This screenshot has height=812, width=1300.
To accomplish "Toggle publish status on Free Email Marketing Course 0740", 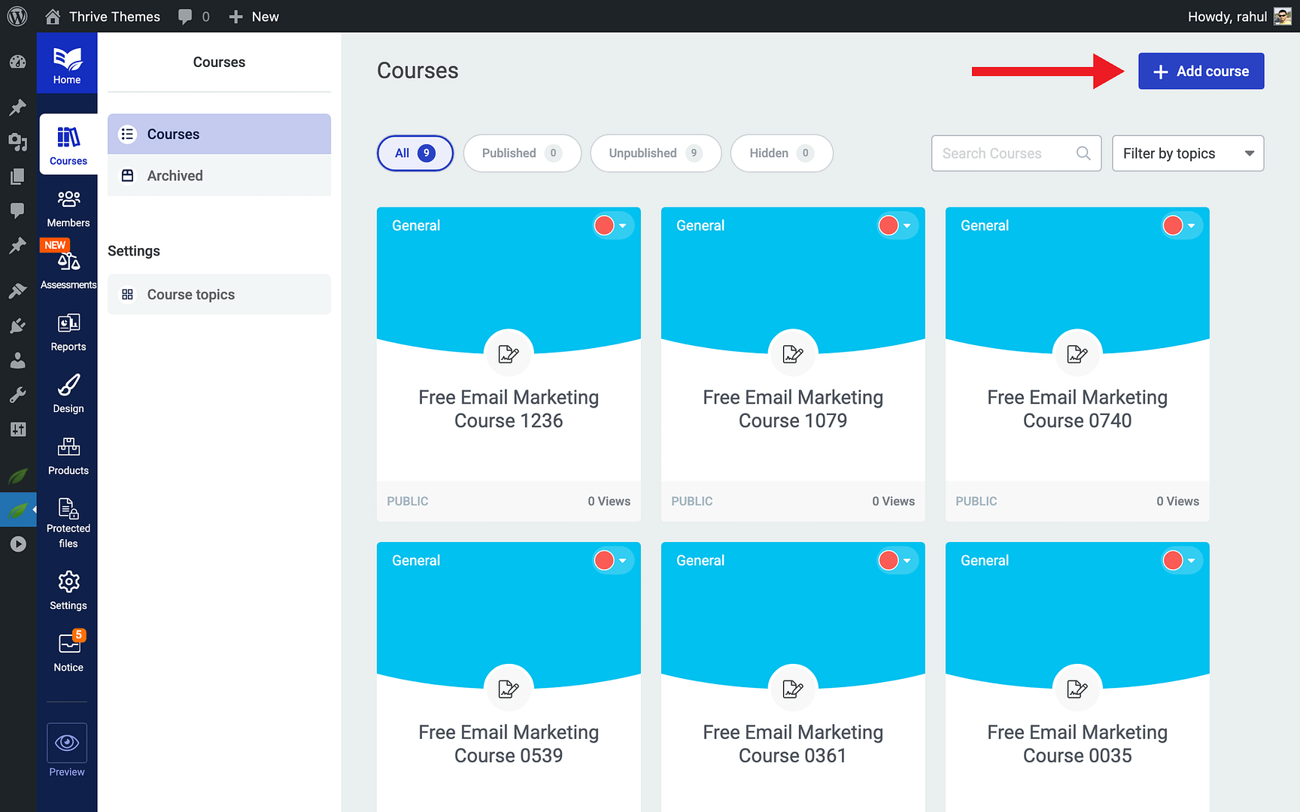I will [x=1172, y=225].
